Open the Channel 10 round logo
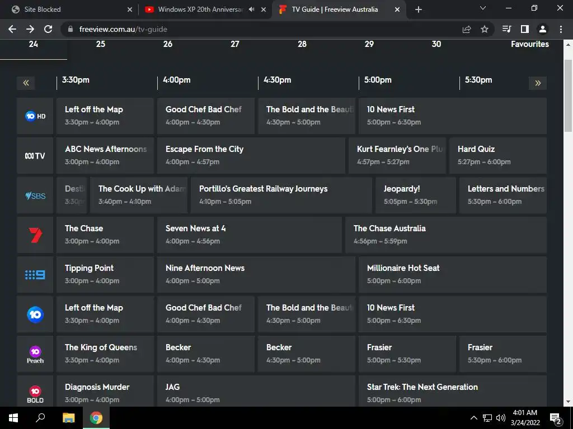Viewport: 573px width, 429px height. click(x=35, y=314)
